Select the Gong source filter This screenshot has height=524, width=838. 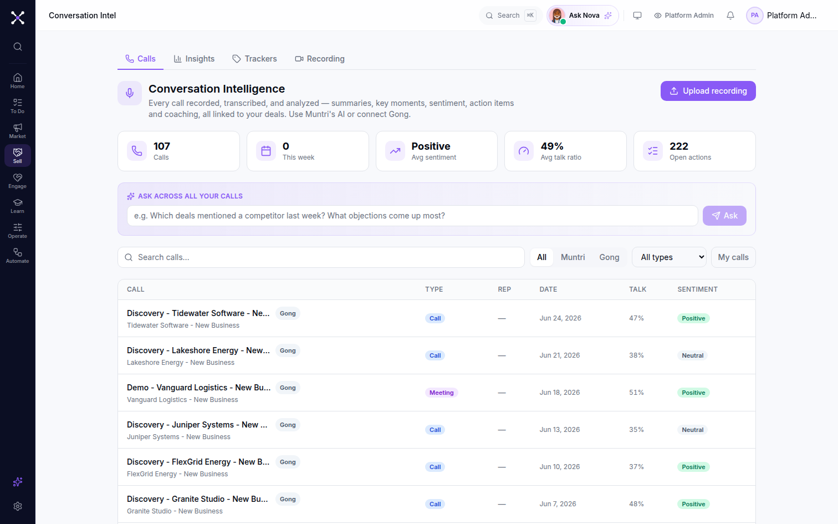pos(609,257)
